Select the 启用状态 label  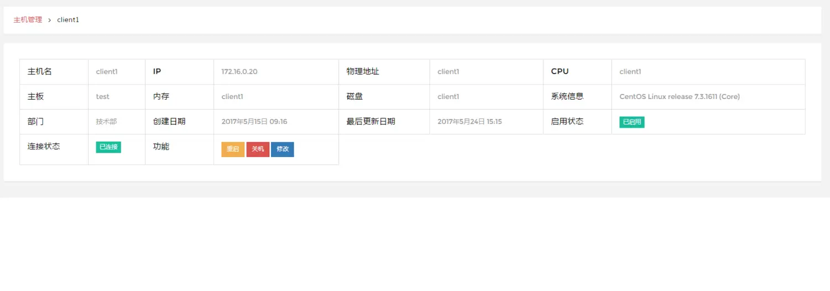pyautogui.click(x=567, y=121)
